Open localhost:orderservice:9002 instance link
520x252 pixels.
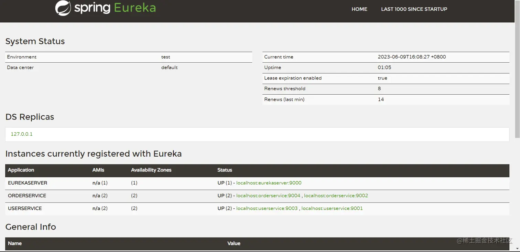coord(336,196)
